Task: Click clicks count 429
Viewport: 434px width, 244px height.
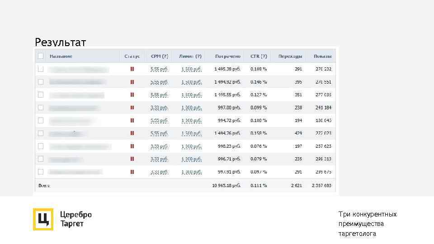Action: click(298, 133)
